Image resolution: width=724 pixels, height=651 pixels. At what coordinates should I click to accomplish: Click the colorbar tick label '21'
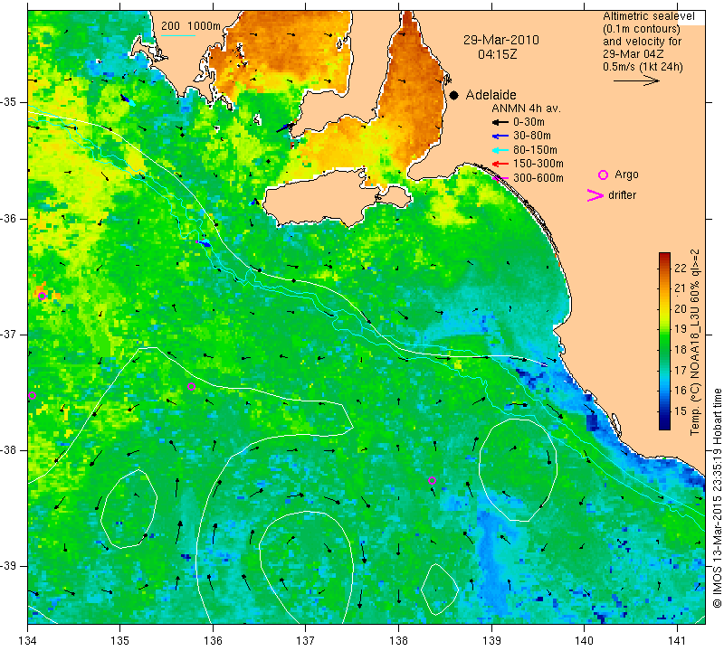tap(681, 288)
